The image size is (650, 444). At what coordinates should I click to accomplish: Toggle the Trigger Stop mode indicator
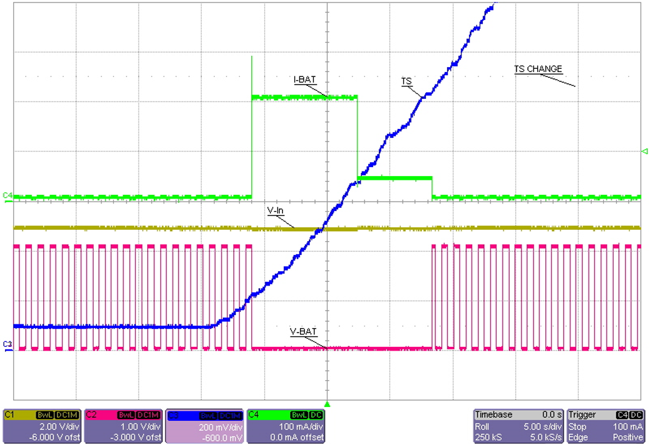(577, 426)
